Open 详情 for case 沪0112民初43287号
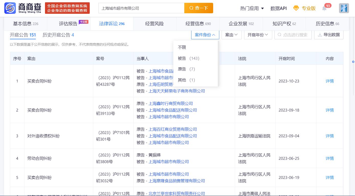 pyautogui.click(x=330, y=81)
